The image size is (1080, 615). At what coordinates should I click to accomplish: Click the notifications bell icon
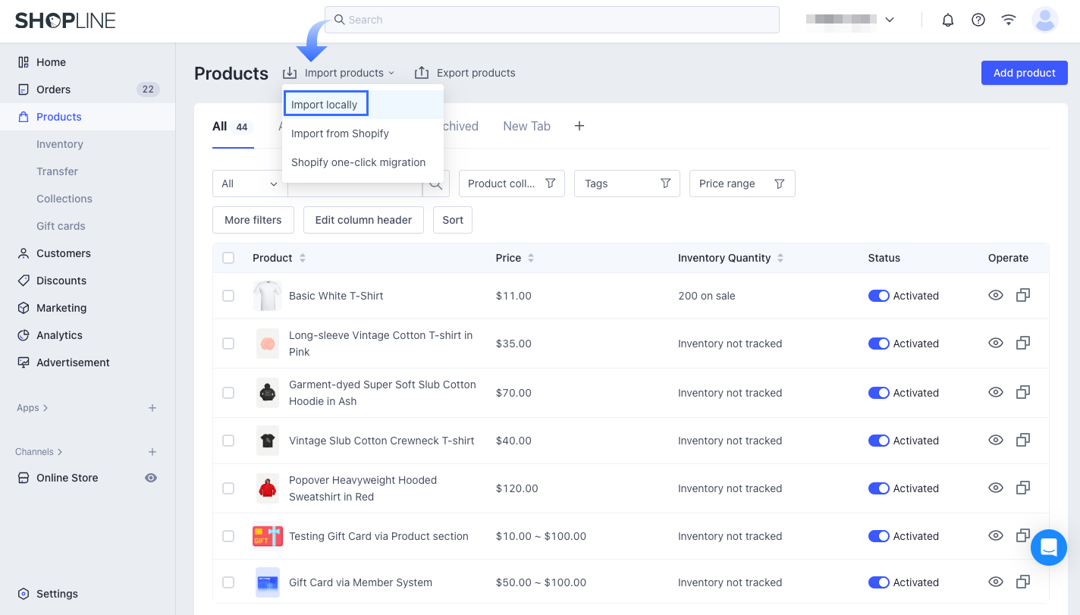[x=947, y=20]
